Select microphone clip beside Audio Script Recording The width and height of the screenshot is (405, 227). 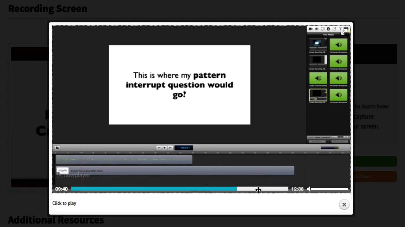pyautogui.click(x=339, y=78)
